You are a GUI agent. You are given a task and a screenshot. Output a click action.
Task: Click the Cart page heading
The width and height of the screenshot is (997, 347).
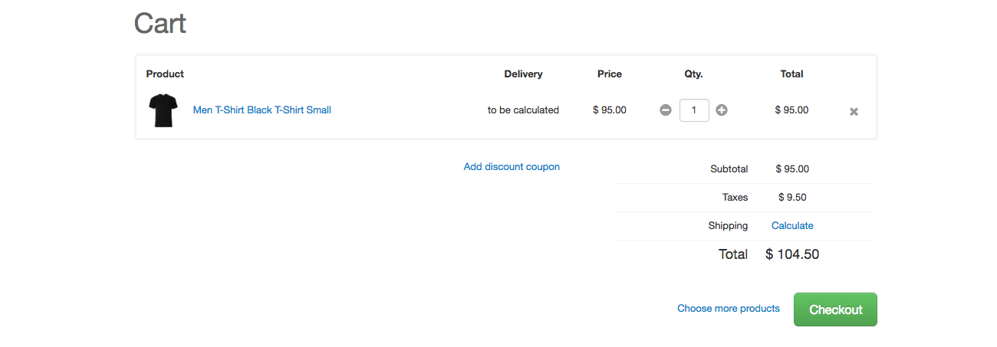point(160,24)
